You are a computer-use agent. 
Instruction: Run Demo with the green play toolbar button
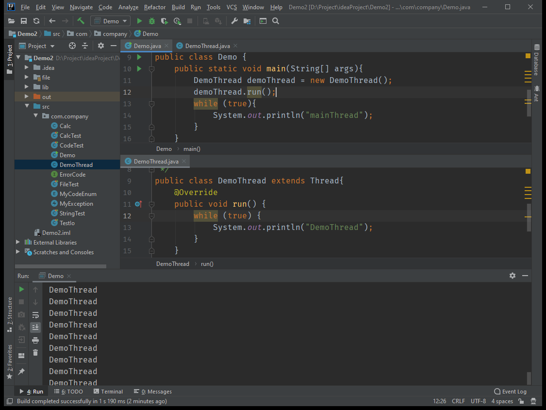pos(139,21)
